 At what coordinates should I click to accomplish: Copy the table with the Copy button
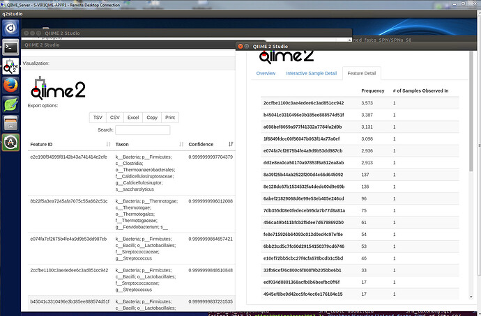point(152,118)
